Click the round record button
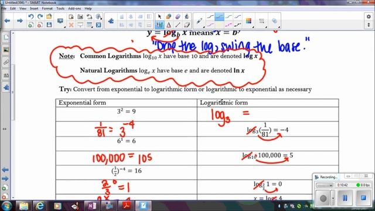This screenshot has width=375, height=211. (323, 198)
